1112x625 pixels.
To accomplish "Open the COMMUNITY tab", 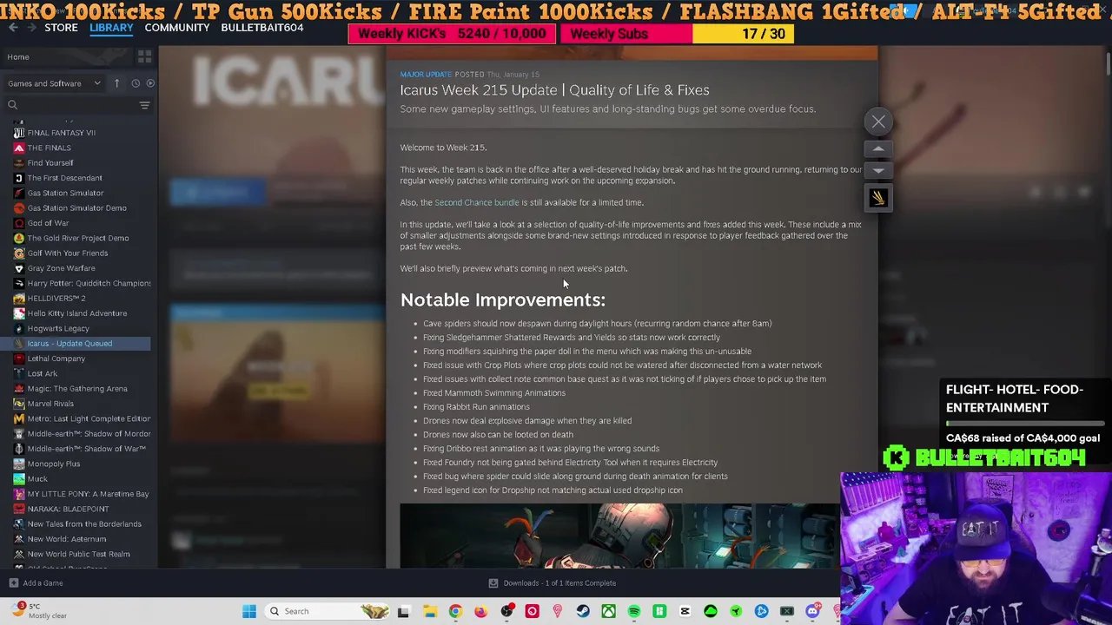I will (177, 28).
